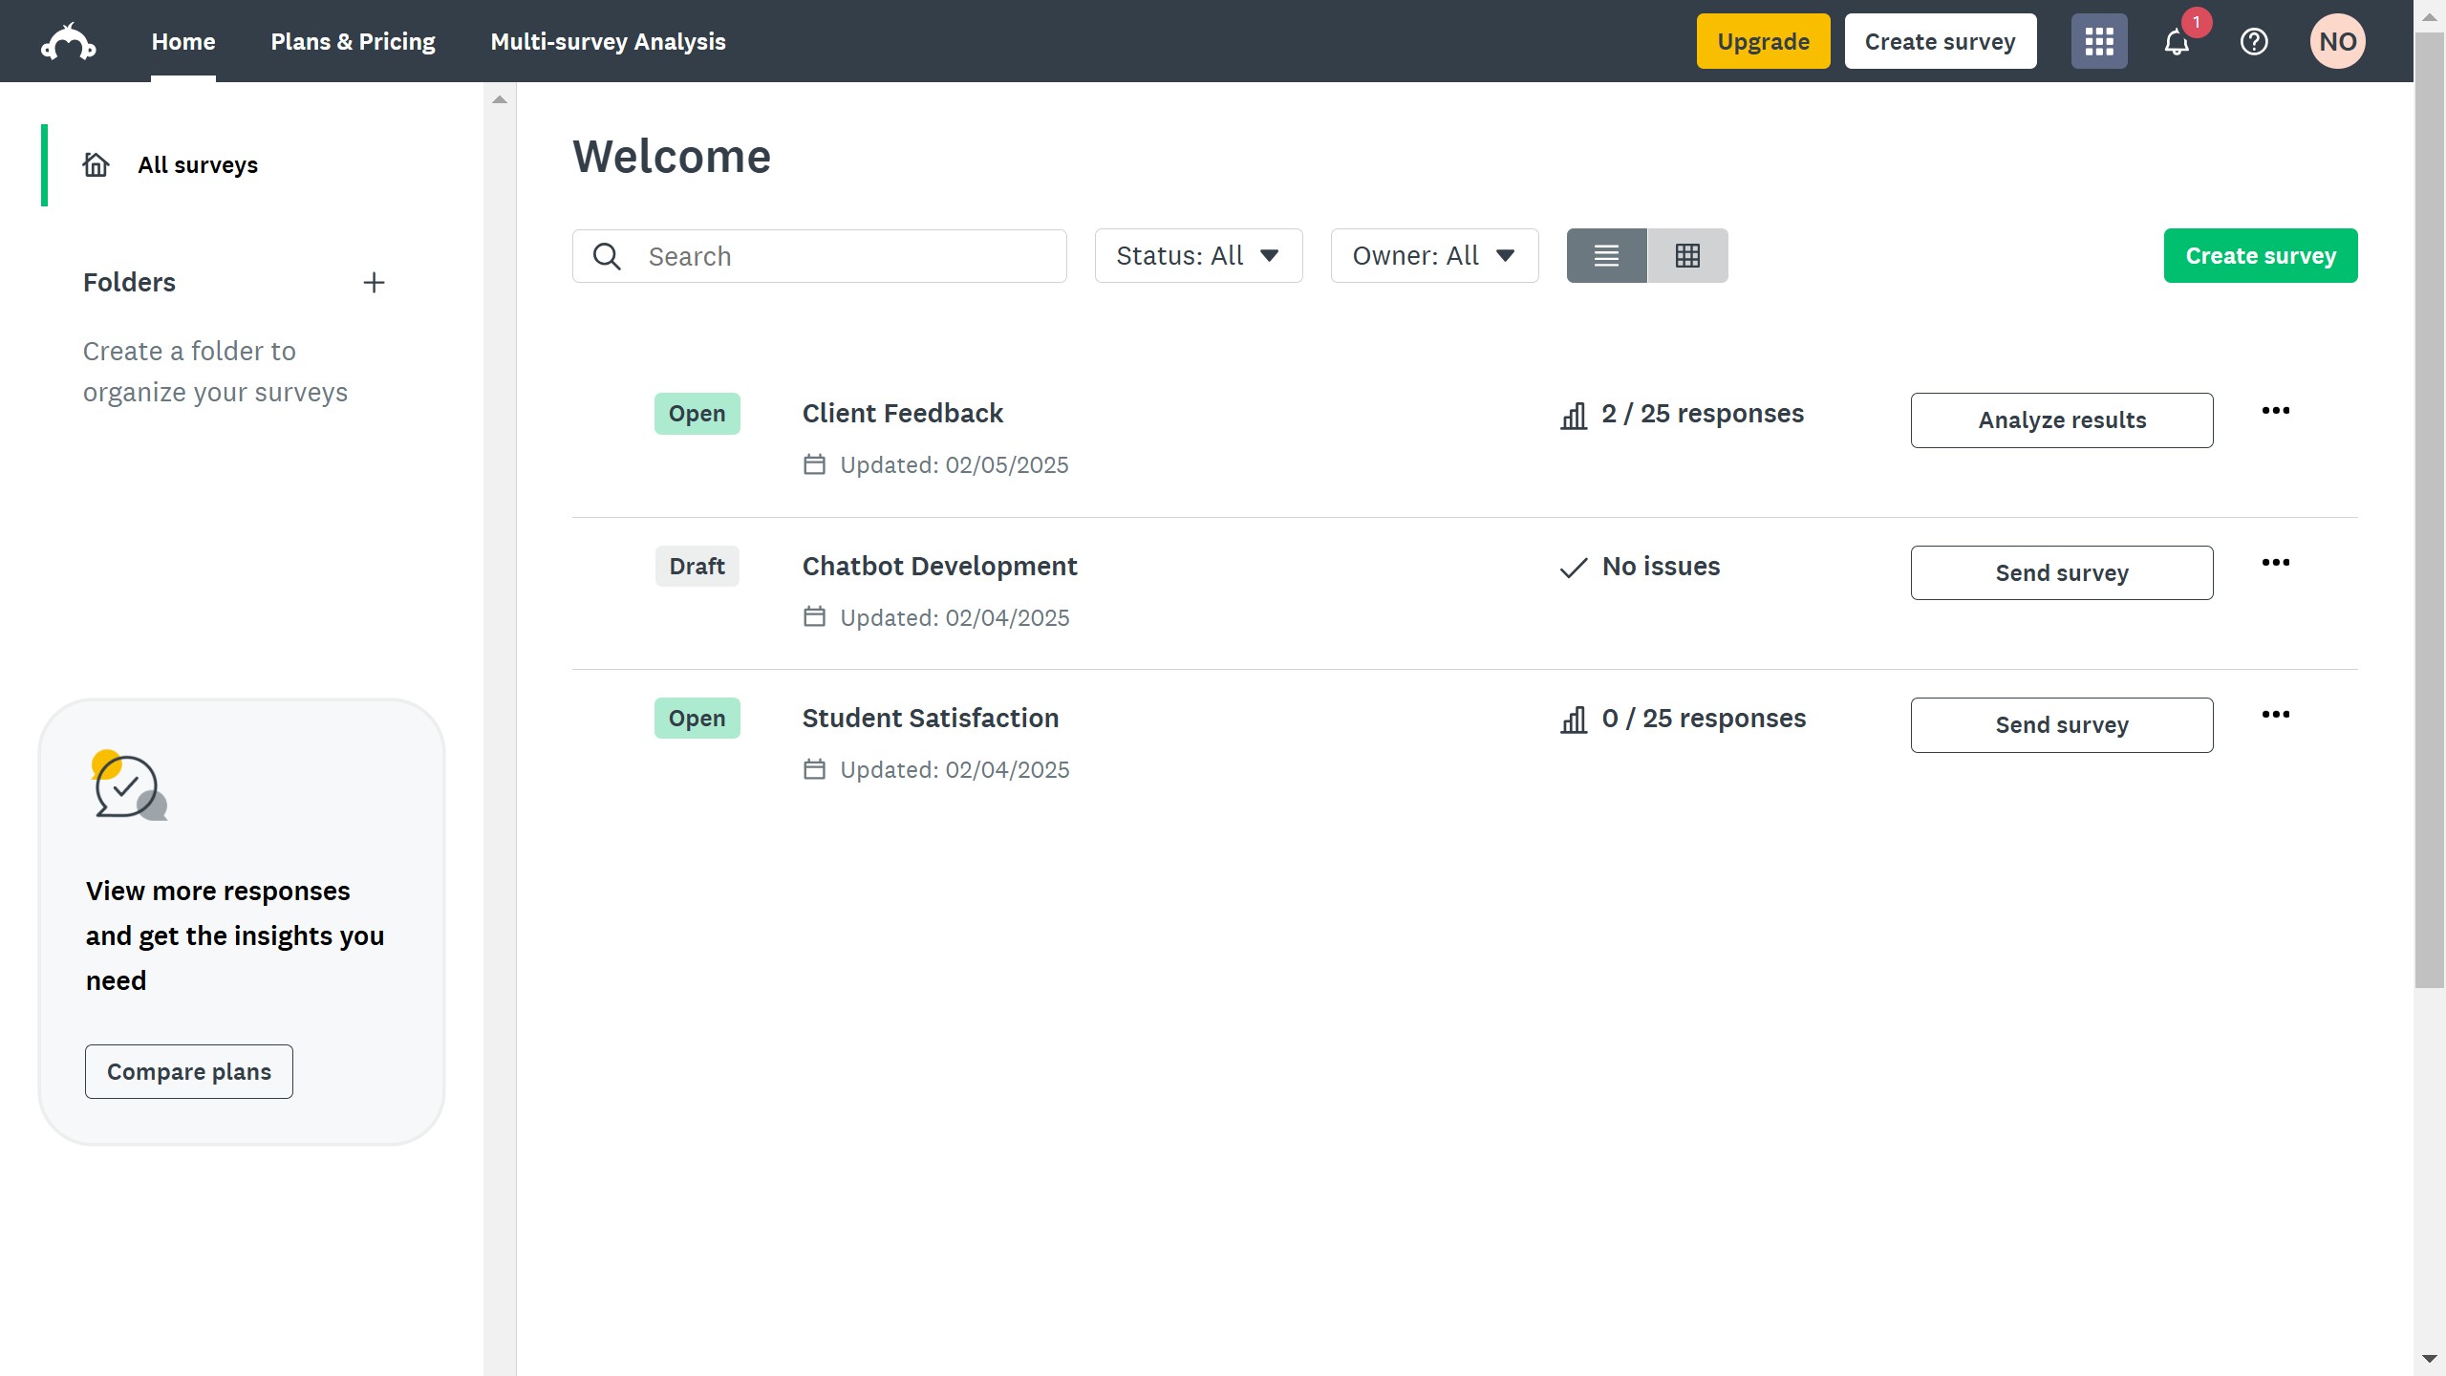Open the Chatbot Development survey title
2446x1376 pixels.
(x=939, y=567)
